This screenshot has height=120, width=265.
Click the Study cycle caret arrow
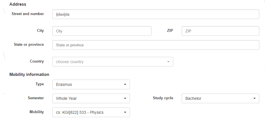[254, 98]
